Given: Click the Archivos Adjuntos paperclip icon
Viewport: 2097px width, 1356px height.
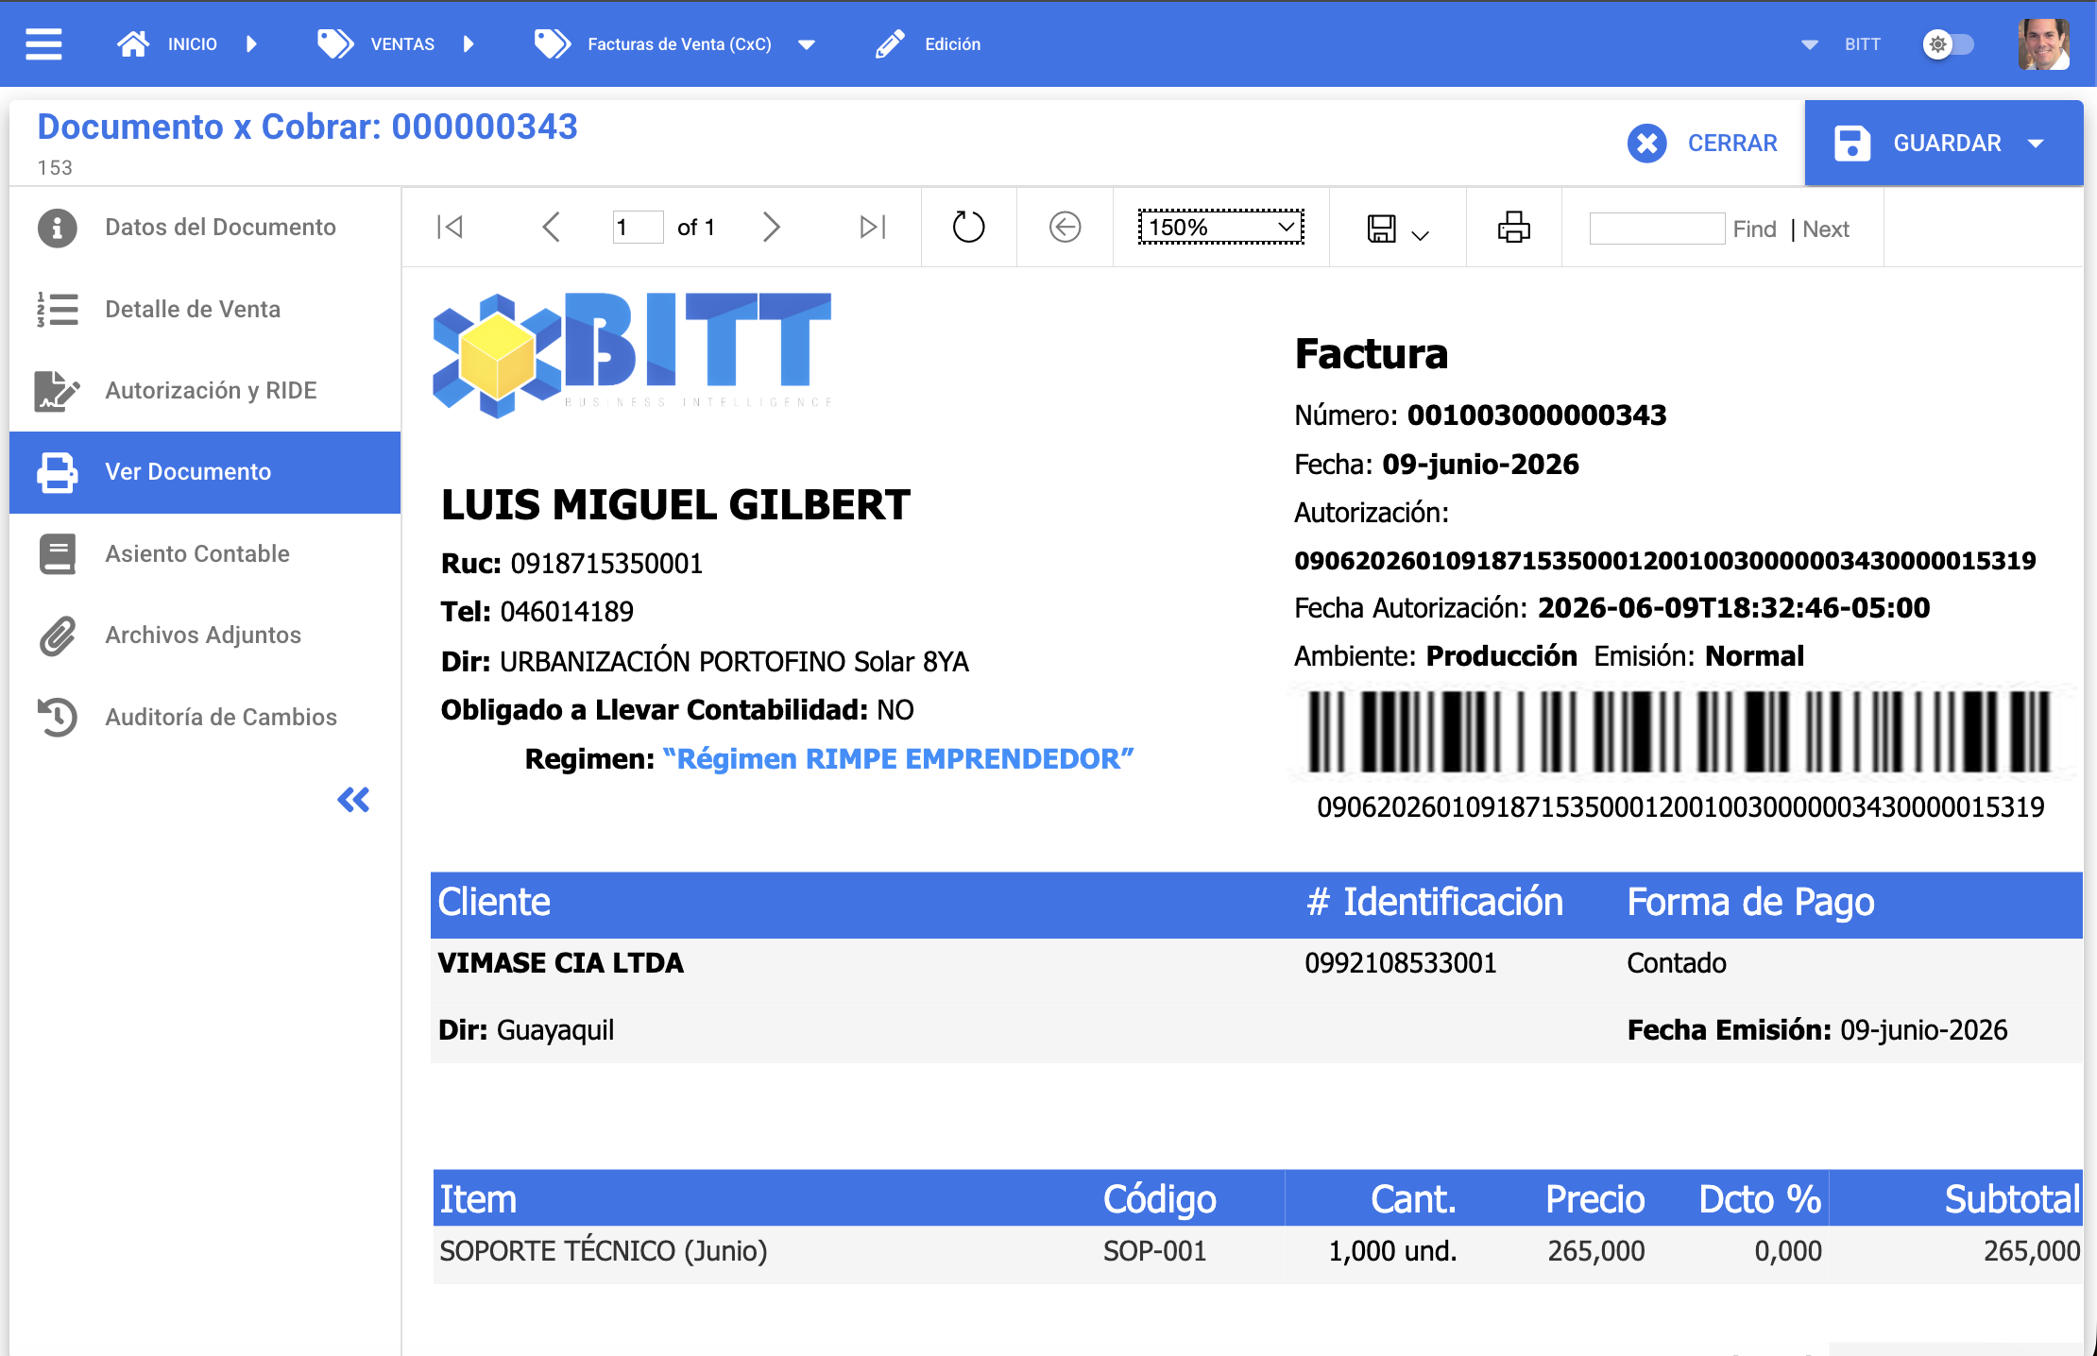Looking at the screenshot, I should (58, 636).
